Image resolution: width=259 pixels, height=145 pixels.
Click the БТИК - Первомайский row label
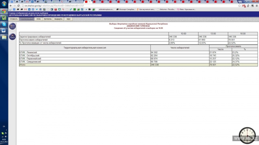point(30,59)
